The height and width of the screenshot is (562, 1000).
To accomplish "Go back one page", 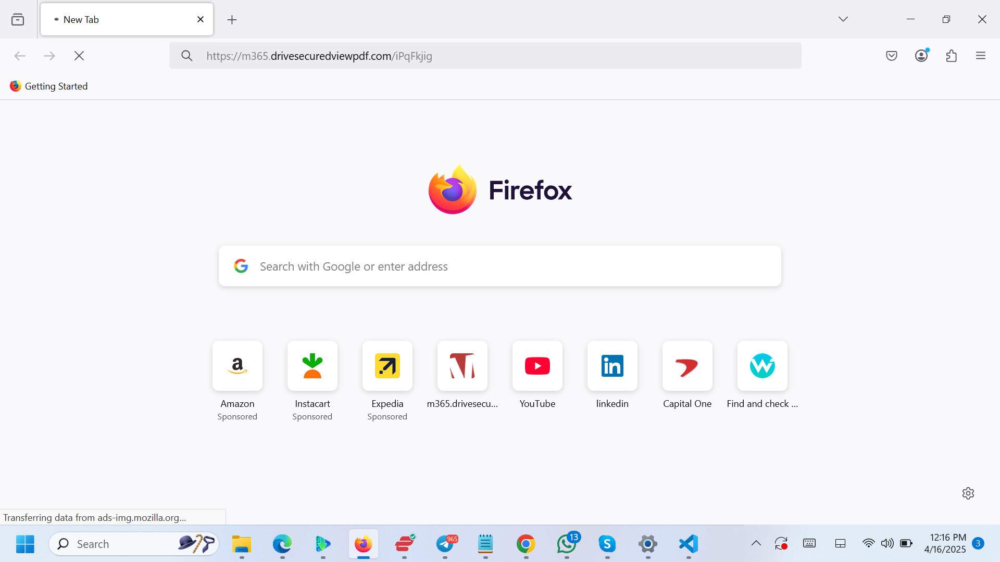I will pyautogui.click(x=20, y=56).
